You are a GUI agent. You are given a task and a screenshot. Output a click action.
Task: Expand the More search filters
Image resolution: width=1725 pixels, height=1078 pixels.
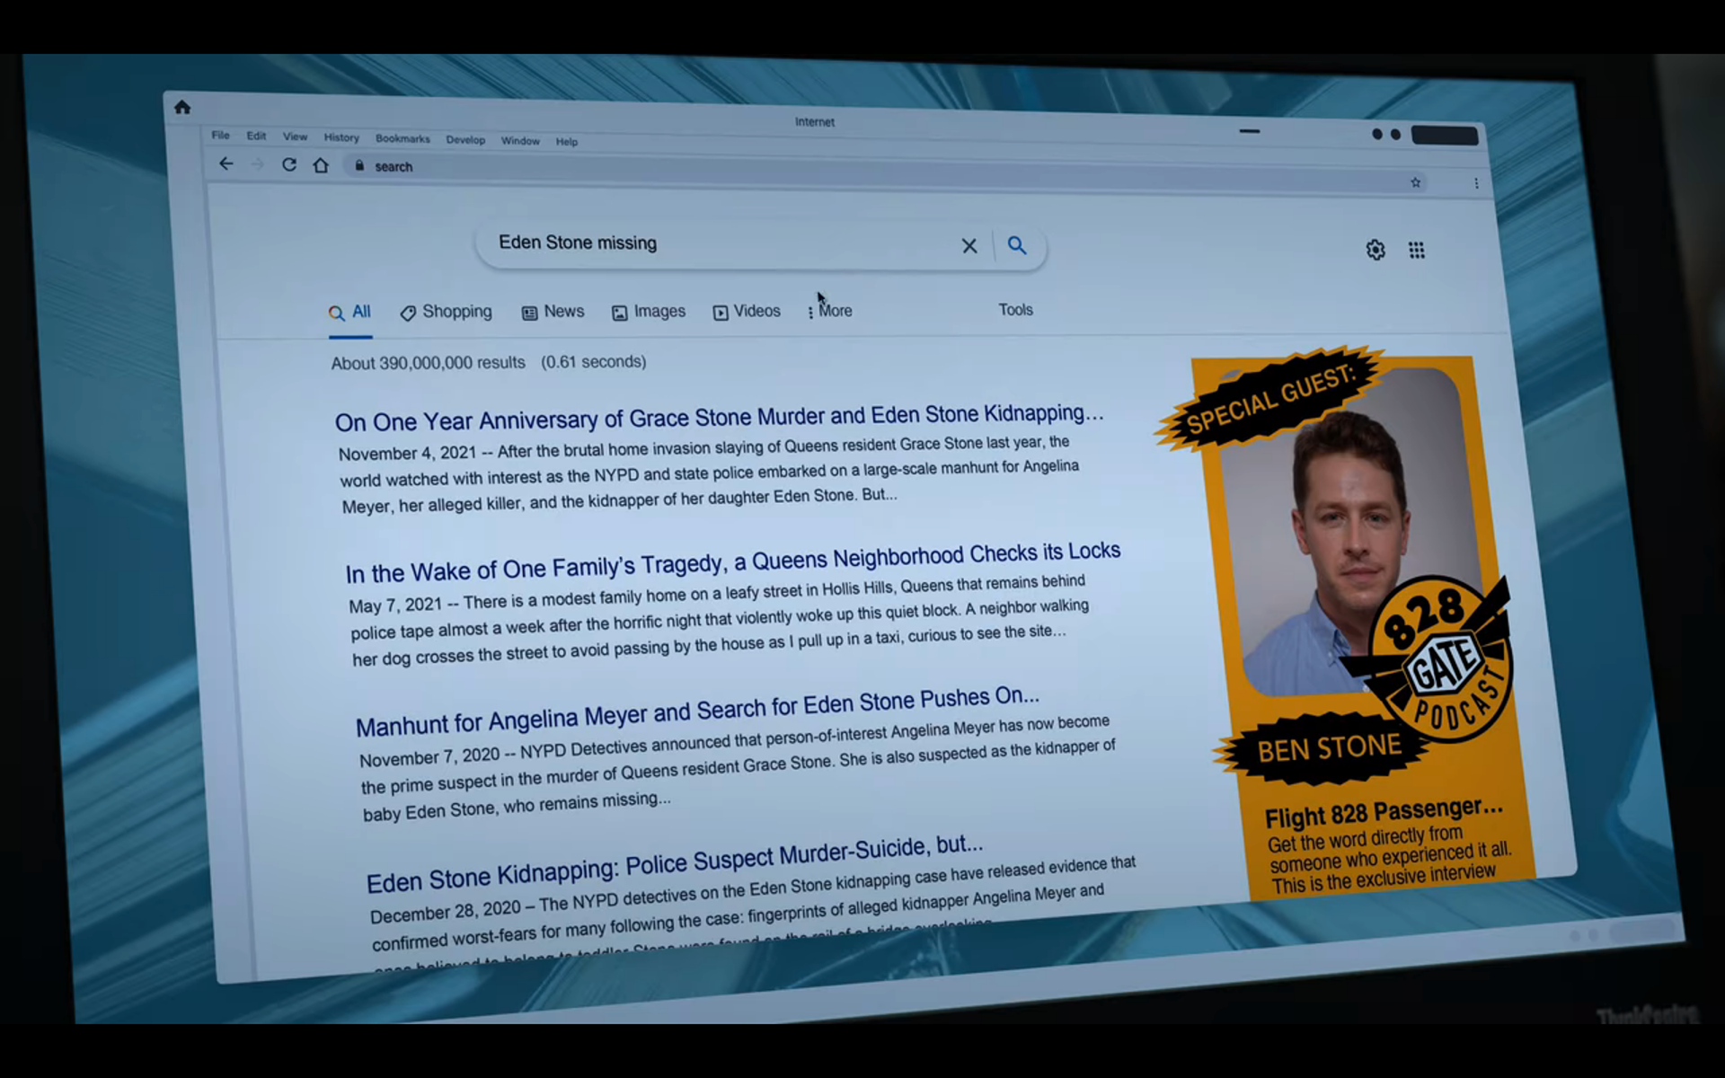(x=830, y=311)
